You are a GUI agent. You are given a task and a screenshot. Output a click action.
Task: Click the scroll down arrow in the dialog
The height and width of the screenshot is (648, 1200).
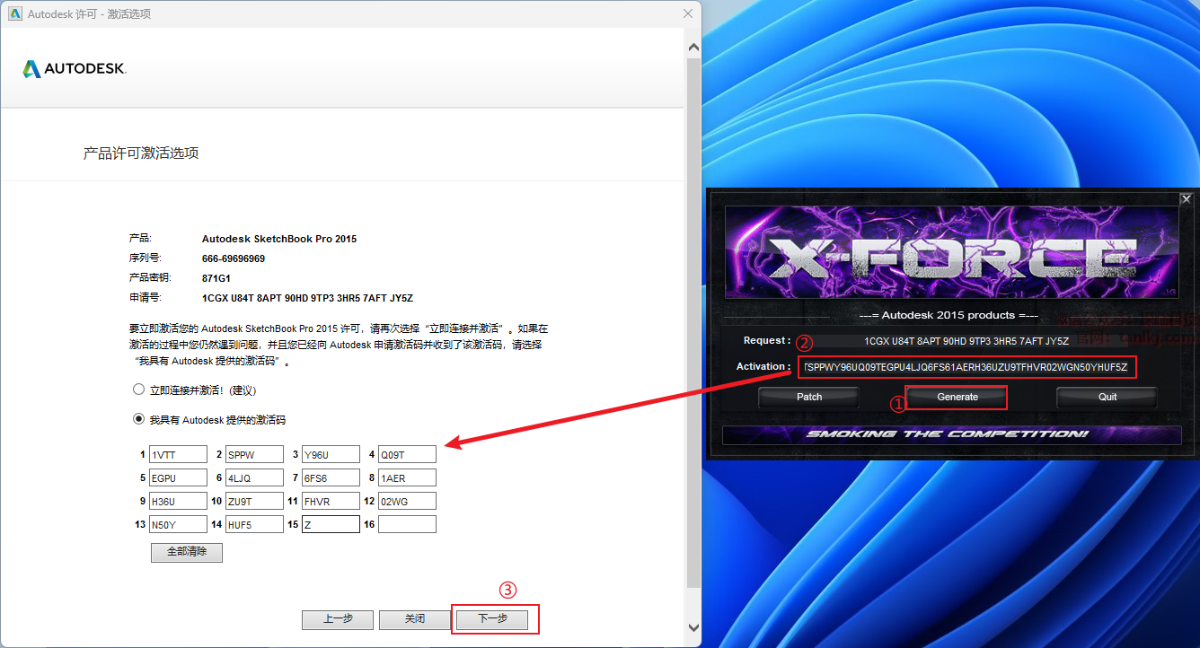pos(693,627)
